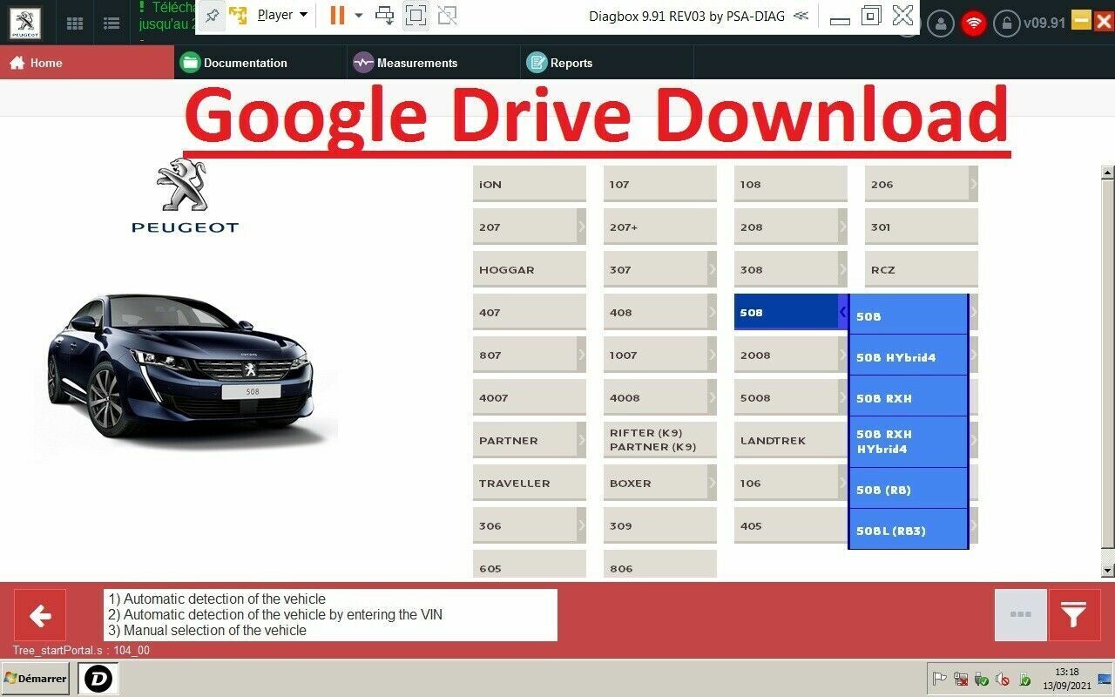
Task: Click the grey three-dots button
Action: pyautogui.click(x=1020, y=615)
